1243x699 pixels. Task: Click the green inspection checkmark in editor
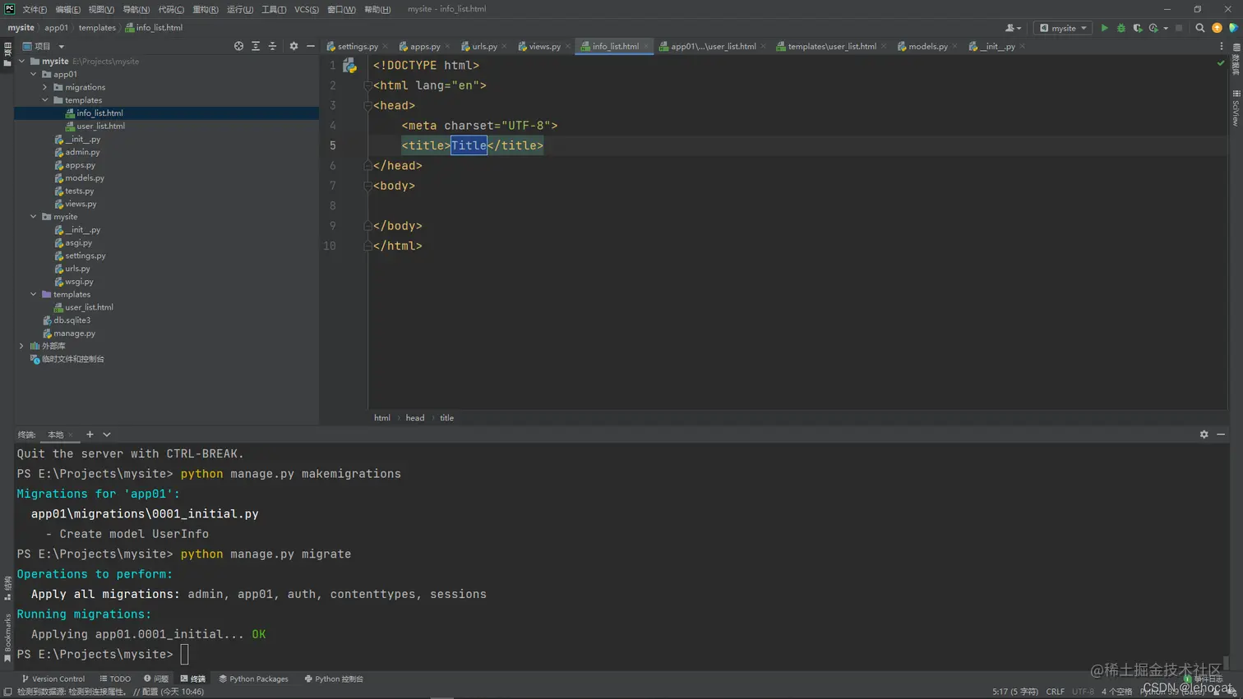1221,64
